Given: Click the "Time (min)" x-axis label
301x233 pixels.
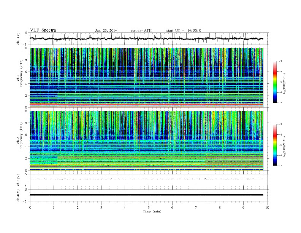Looking at the screenshot, I should [152, 211].
